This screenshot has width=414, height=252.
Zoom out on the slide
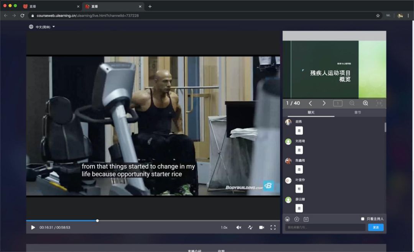pos(352,103)
